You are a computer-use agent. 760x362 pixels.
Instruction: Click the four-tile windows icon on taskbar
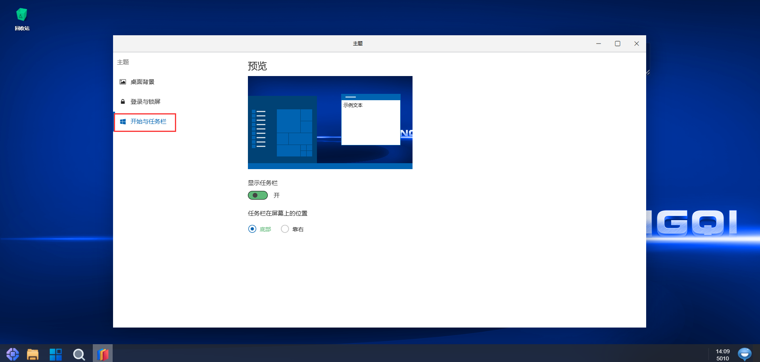tap(56, 354)
